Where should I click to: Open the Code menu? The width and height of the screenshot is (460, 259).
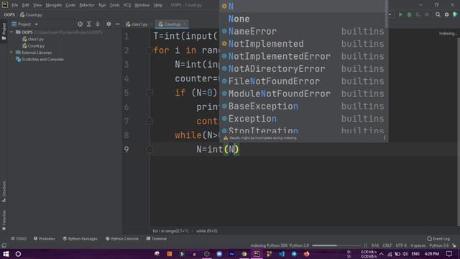pyautogui.click(x=70, y=5)
